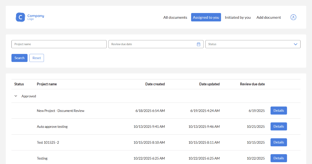
Task: Click the Review due date field
Action: pyautogui.click(x=152, y=44)
